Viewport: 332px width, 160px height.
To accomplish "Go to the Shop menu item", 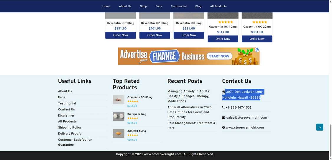I will [143, 6].
